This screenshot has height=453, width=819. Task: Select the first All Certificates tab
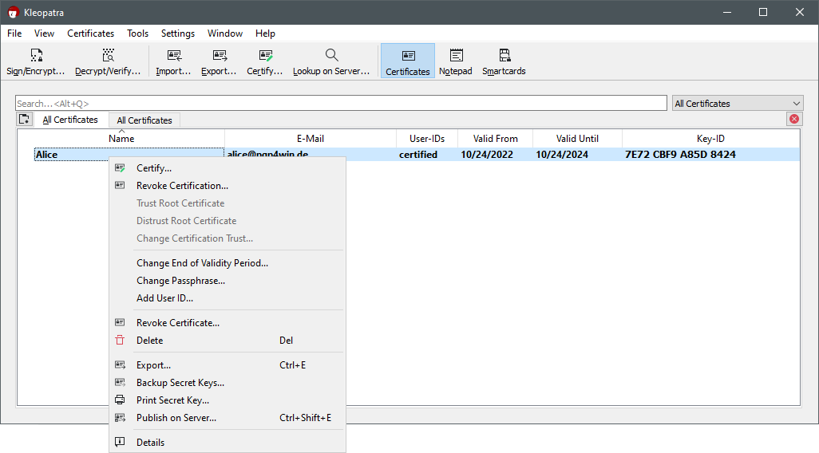click(70, 120)
